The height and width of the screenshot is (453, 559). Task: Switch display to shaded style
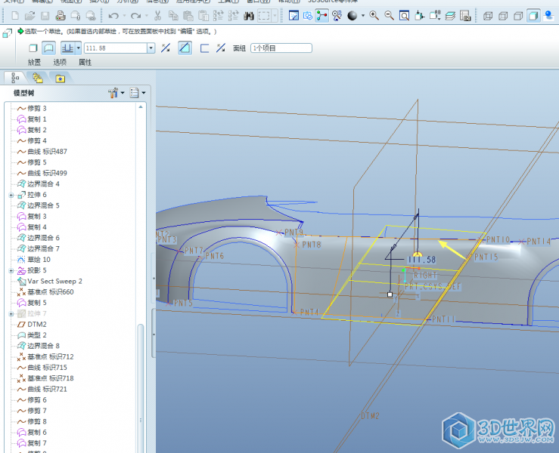click(533, 16)
